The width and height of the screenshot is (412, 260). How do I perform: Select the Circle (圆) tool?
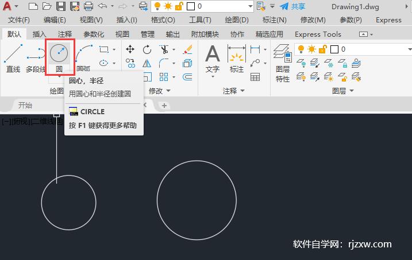[59, 57]
